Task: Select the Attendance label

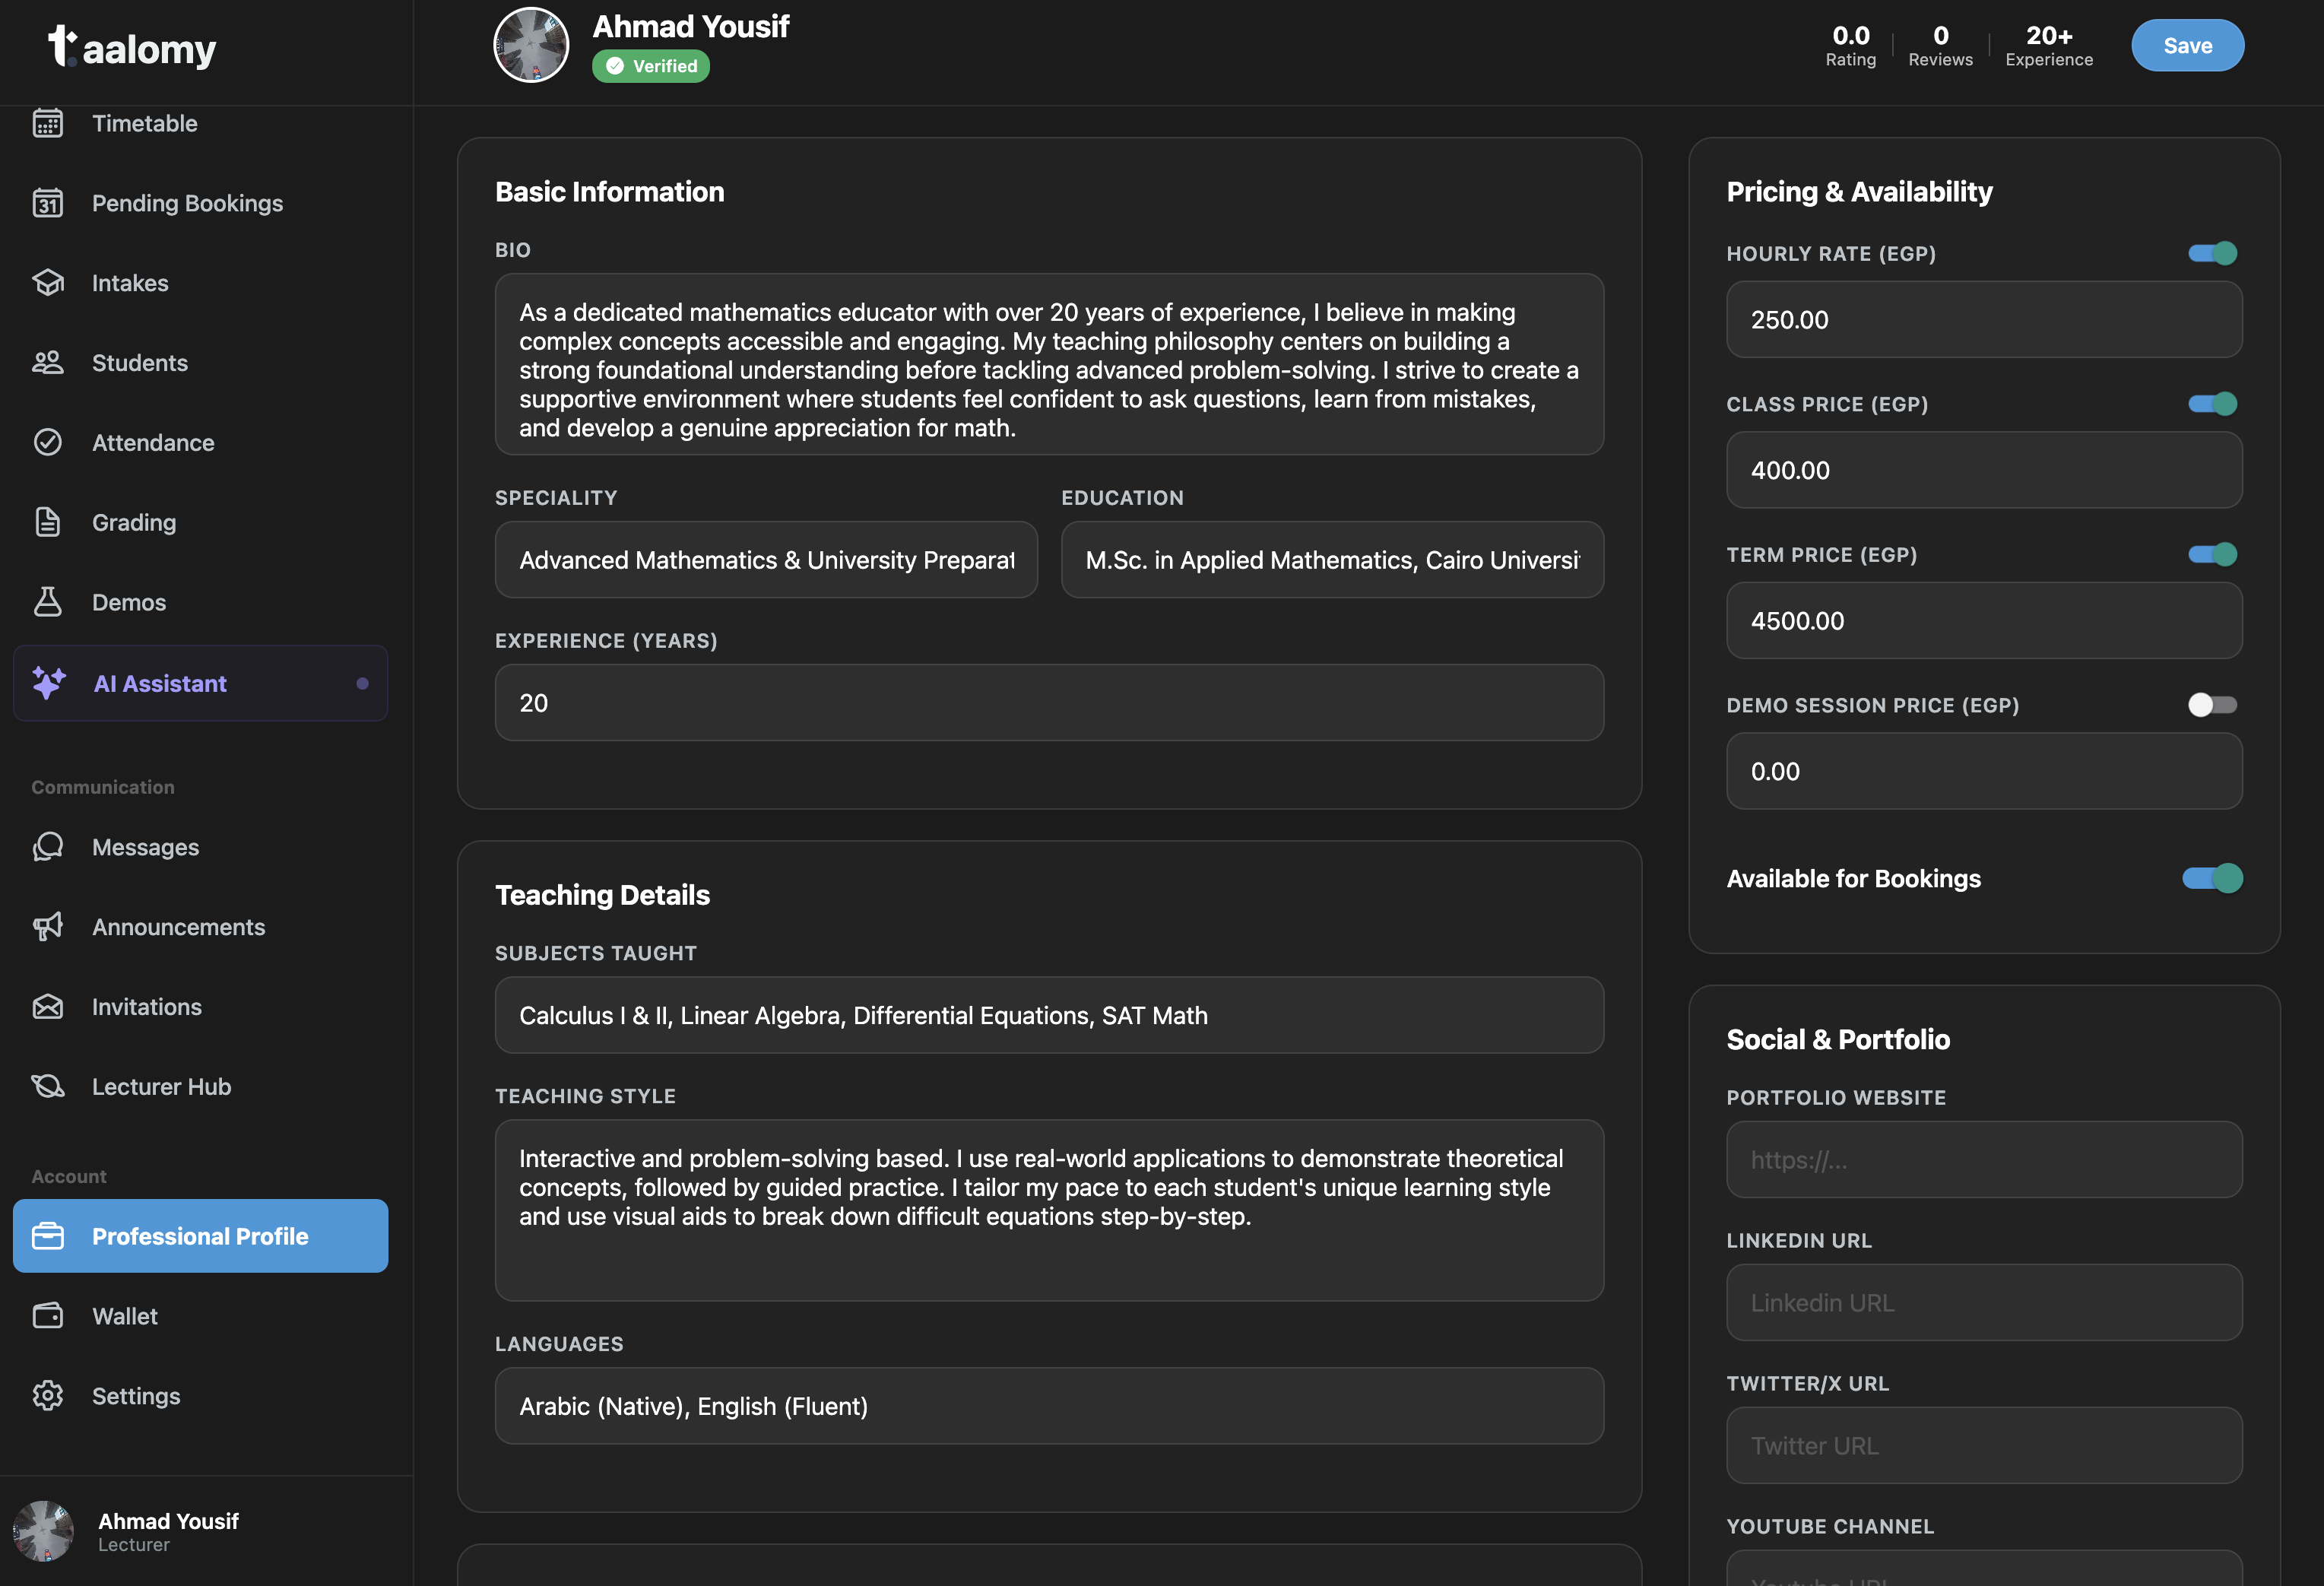Action: (x=153, y=443)
